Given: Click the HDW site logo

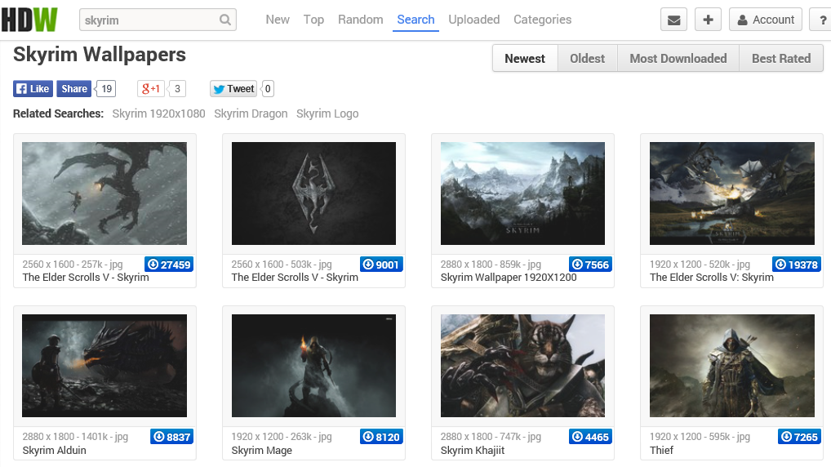Looking at the screenshot, I should 29,20.
